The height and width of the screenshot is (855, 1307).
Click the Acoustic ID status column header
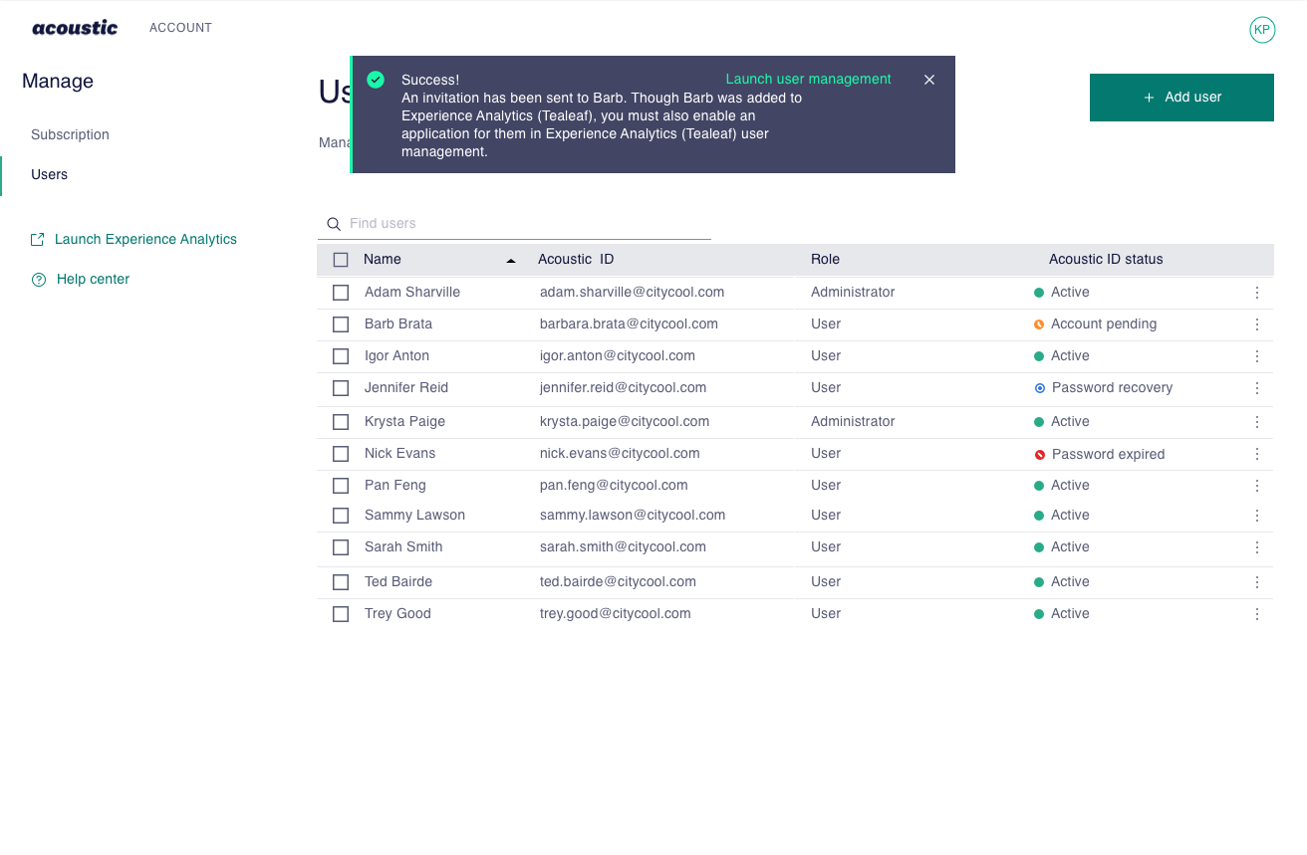click(x=1106, y=259)
